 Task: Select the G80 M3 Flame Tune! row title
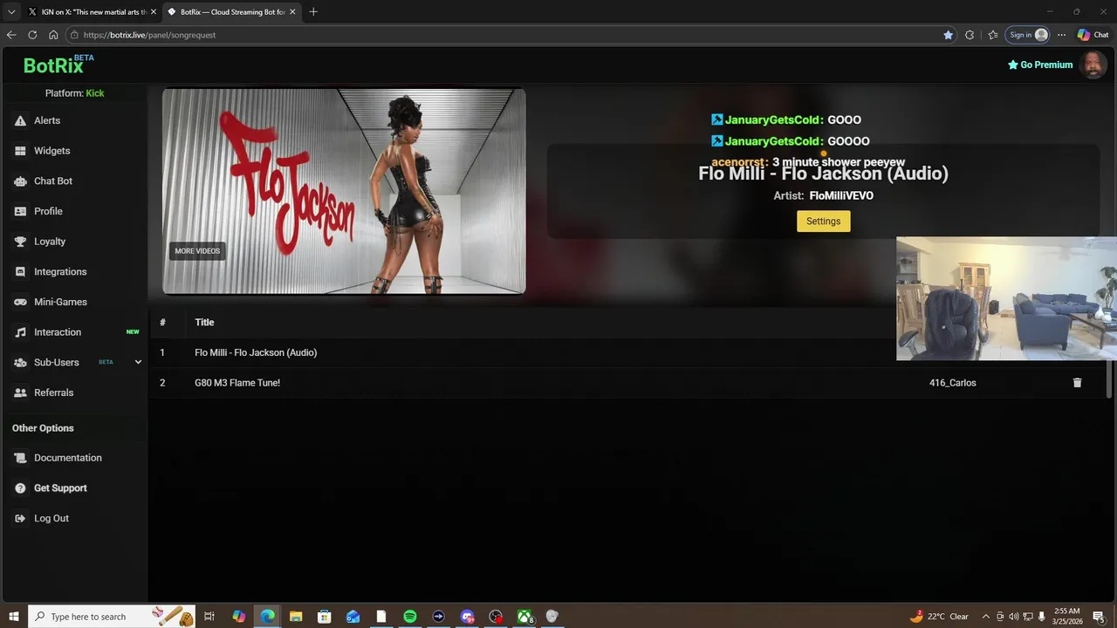click(237, 383)
